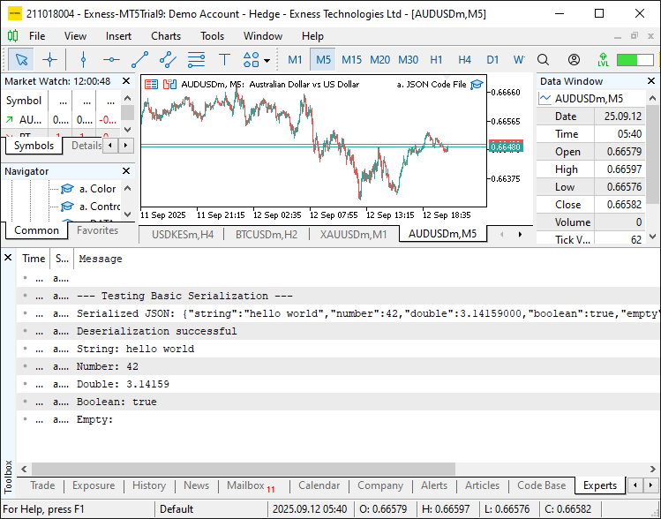Click the depth of market icon on chart
The image size is (661, 519).
[170, 85]
